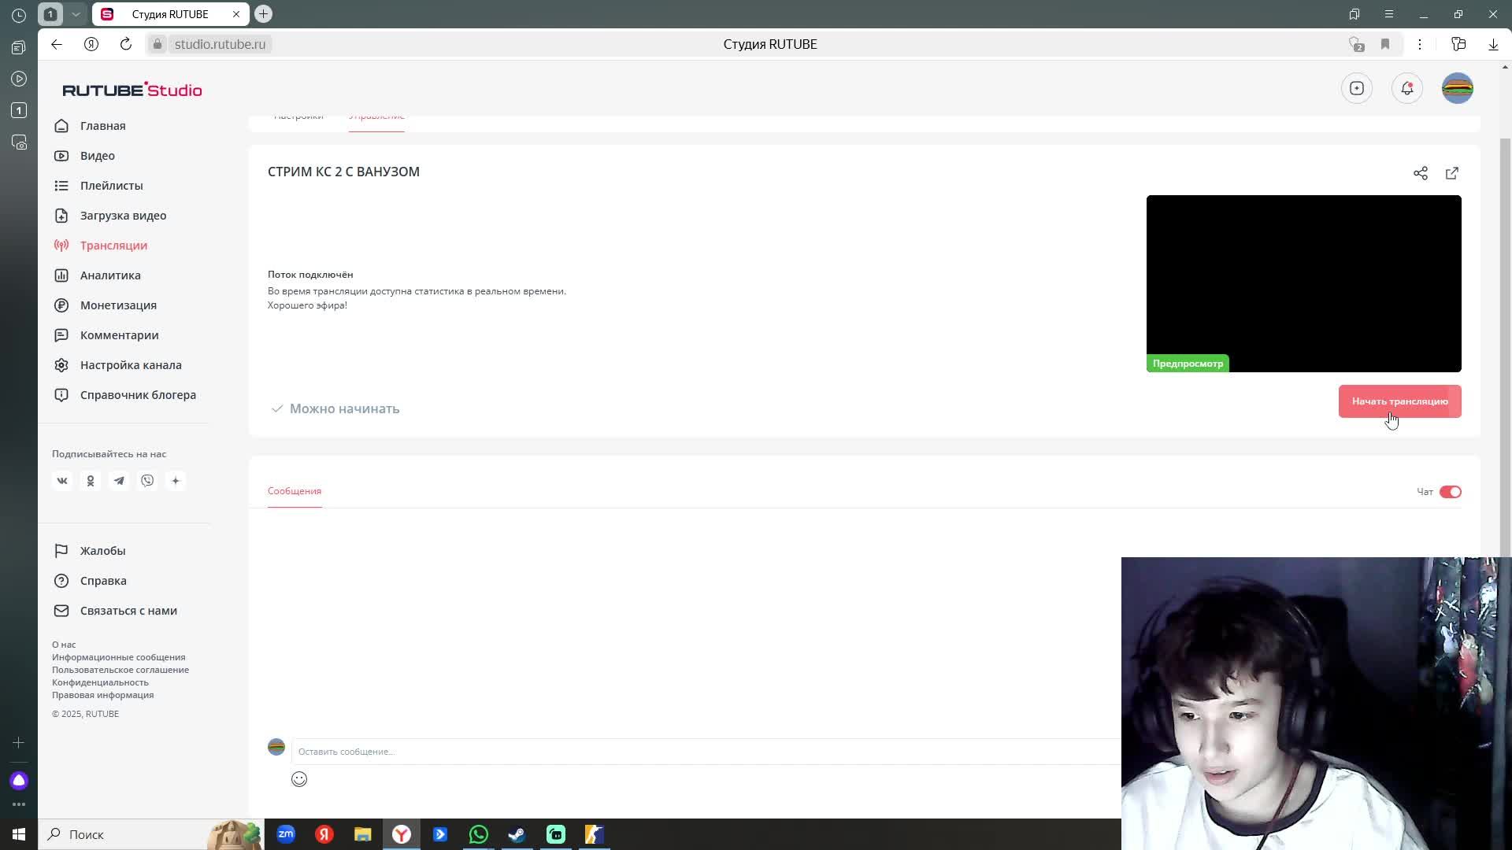1512x850 pixels.
Task: Open Правовая информация link
Action: [x=103, y=695]
